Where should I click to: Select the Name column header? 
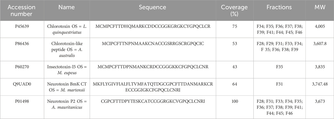pos(67,7)
